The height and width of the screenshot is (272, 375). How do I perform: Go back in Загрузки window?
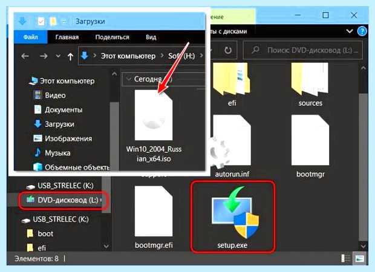click(x=25, y=56)
